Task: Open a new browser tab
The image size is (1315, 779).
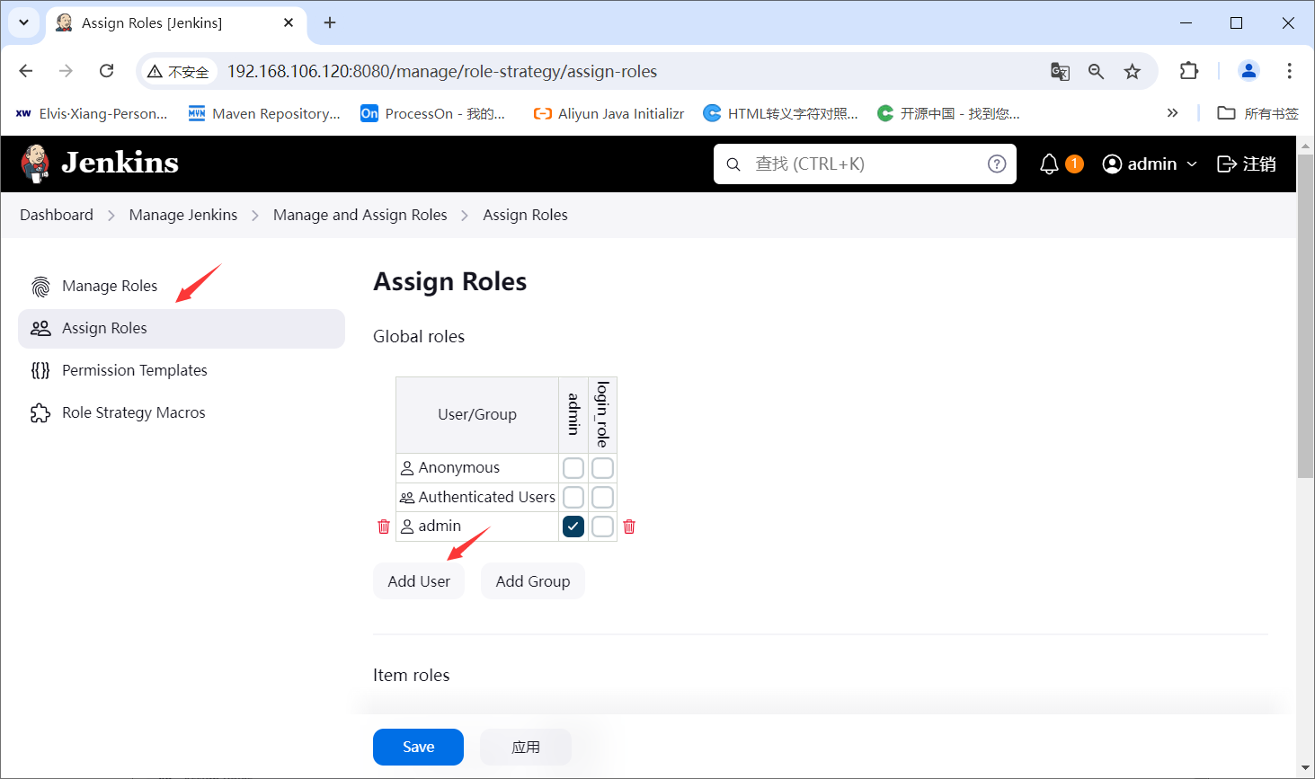Action: pyautogui.click(x=330, y=23)
